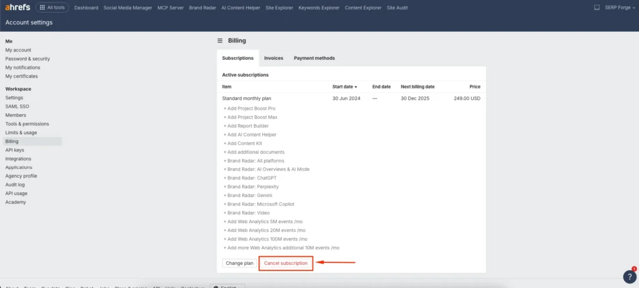The width and height of the screenshot is (639, 288).
Task: Click + Add Project Boost Pro
Action: click(x=250, y=108)
